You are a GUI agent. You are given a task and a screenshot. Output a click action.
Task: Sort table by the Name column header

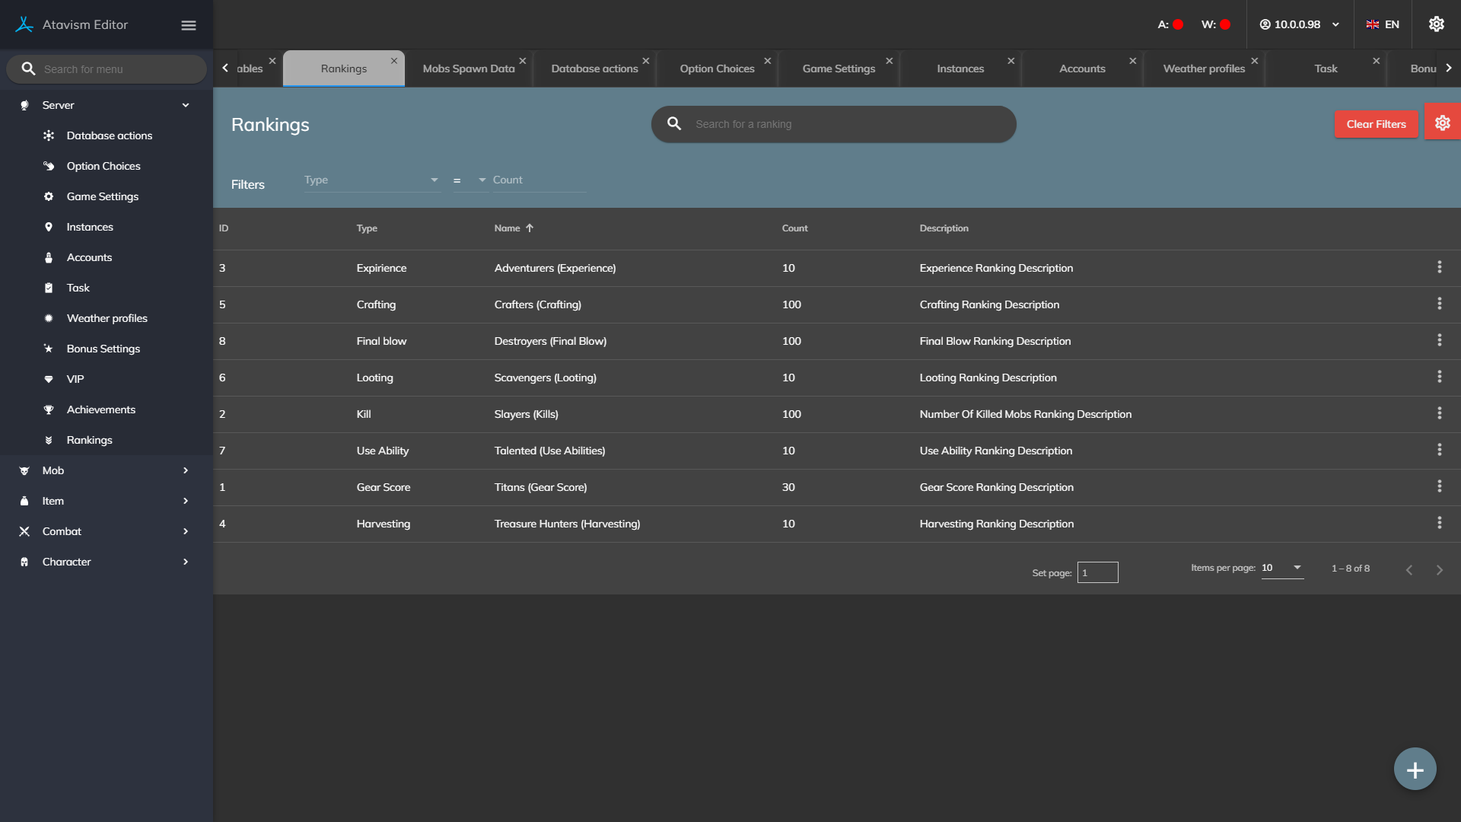(x=508, y=228)
